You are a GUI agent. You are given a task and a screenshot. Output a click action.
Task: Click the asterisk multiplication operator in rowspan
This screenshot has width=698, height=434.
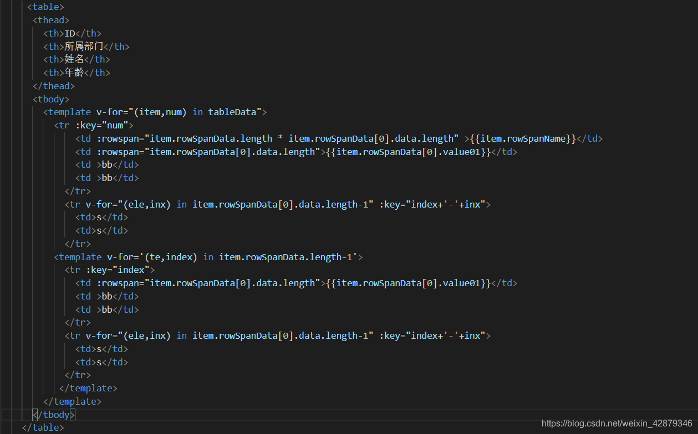[281, 138]
